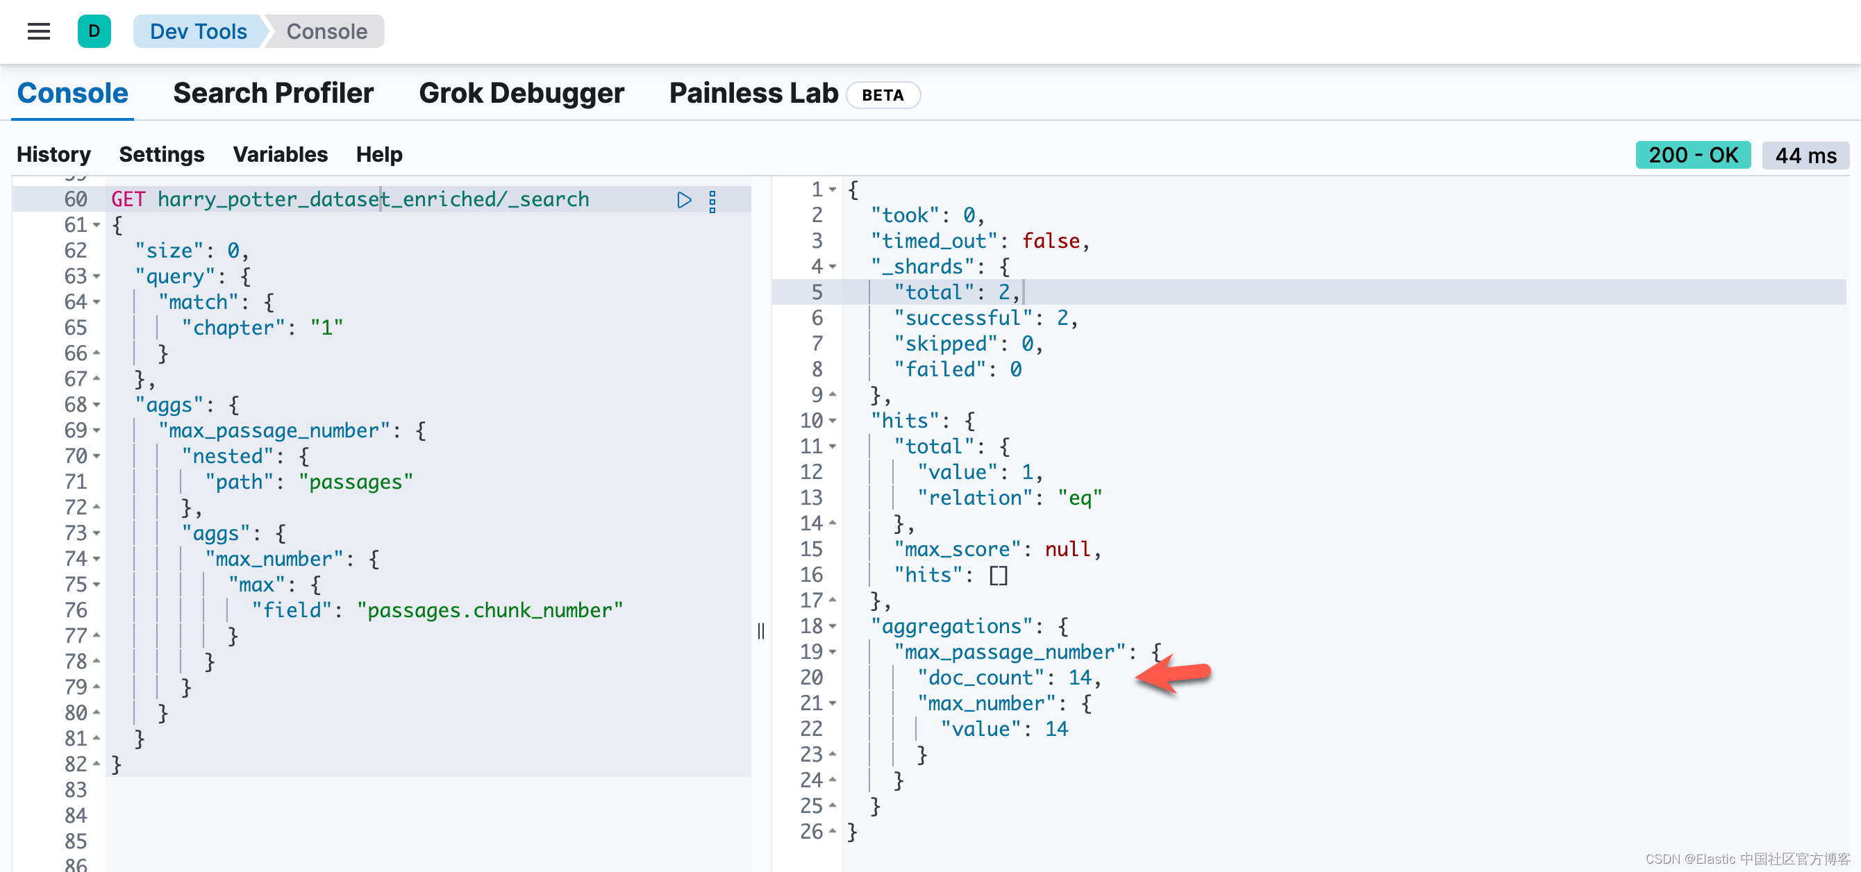Collapse the aggs block fold arrow at line 68

click(x=97, y=405)
